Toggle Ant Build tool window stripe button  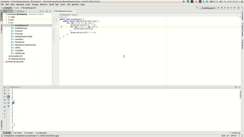(x=242, y=16)
